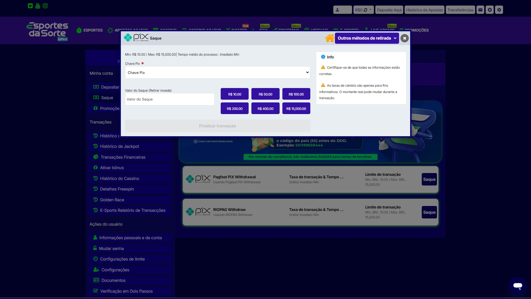
Task: Open E-Sports Relatório de Transacções
Action: (x=131, y=210)
